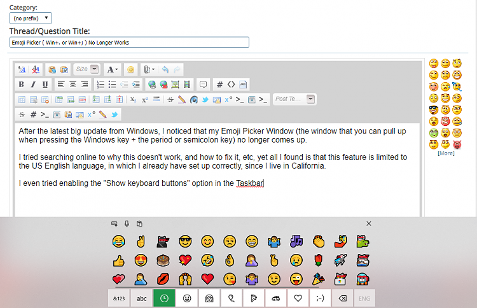Insert the sunglasses smiley from sidebar
This screenshot has height=308, width=477.
(x=434, y=109)
